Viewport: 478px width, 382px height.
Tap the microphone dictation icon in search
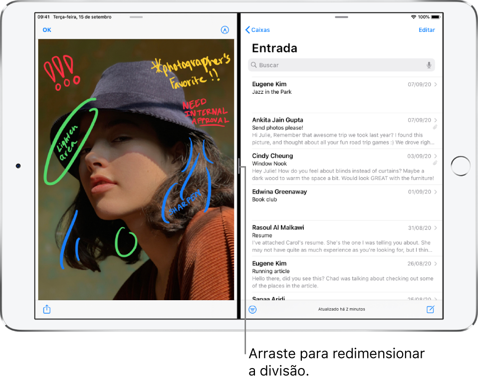pyautogui.click(x=429, y=65)
